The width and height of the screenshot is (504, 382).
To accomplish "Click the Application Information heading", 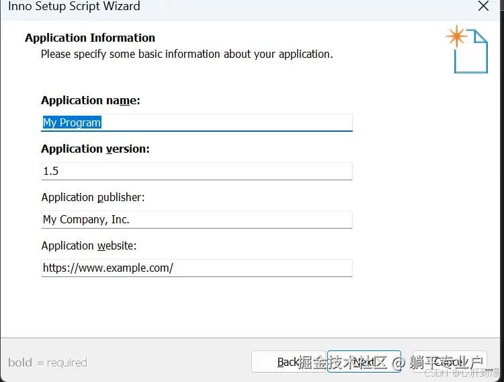I will 90,38.
